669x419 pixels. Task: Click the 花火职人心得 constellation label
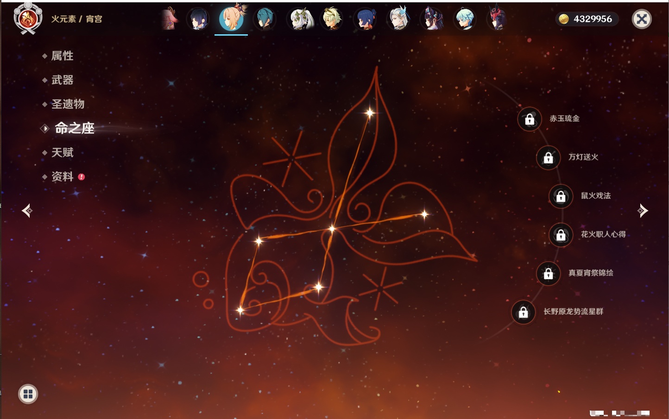pyautogui.click(x=603, y=234)
